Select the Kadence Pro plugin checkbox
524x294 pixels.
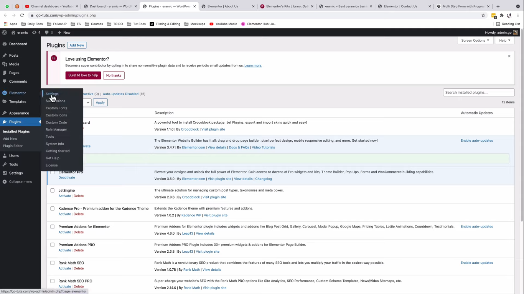pyautogui.click(x=53, y=209)
